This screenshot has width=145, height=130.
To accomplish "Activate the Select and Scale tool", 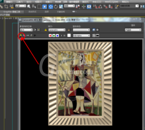I will point(61,7).
